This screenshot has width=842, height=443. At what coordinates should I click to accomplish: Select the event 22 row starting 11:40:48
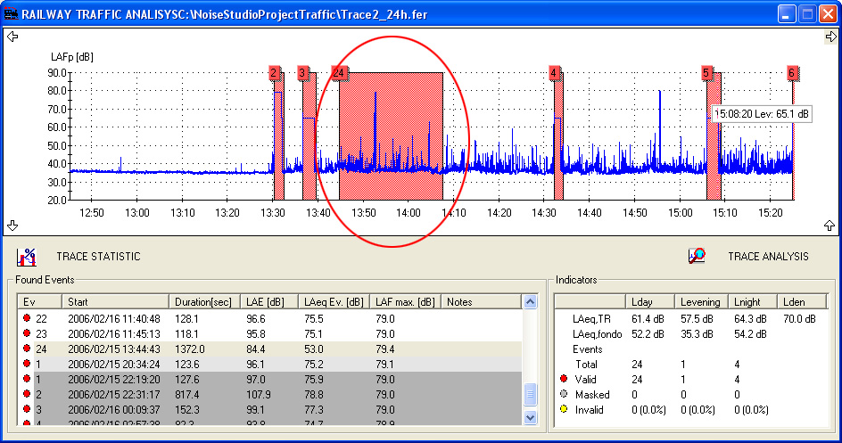pos(269,318)
